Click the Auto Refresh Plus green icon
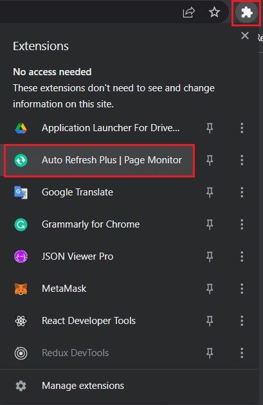 tap(21, 160)
